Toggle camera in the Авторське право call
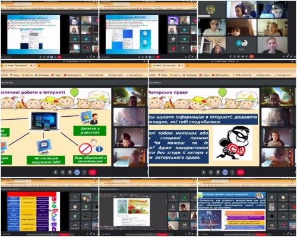297x237 pixels. click(211, 172)
